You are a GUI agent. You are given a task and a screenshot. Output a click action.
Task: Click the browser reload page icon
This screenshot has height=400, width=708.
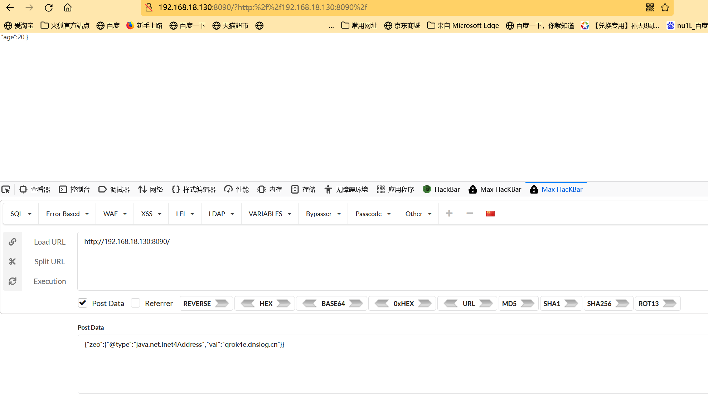tap(49, 7)
